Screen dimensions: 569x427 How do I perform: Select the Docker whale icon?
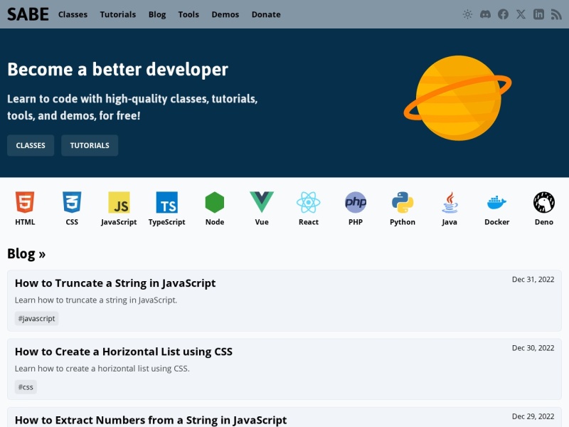pos(496,202)
